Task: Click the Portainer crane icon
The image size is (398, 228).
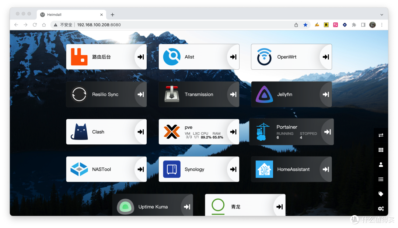Action: [x=262, y=132]
